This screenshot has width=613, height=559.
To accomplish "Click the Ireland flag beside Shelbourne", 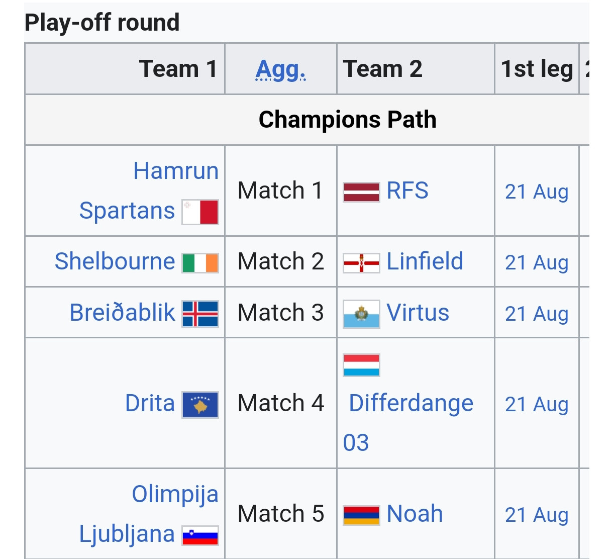I will pyautogui.click(x=200, y=263).
